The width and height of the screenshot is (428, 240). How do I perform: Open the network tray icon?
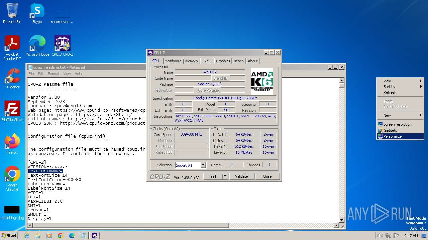point(388,236)
